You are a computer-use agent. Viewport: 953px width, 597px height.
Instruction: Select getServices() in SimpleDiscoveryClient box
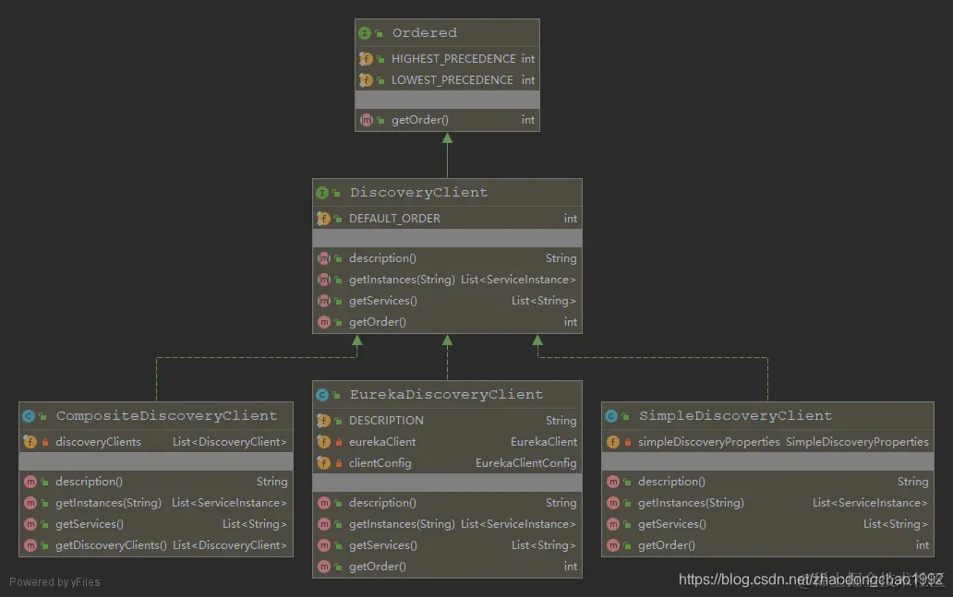coord(672,524)
